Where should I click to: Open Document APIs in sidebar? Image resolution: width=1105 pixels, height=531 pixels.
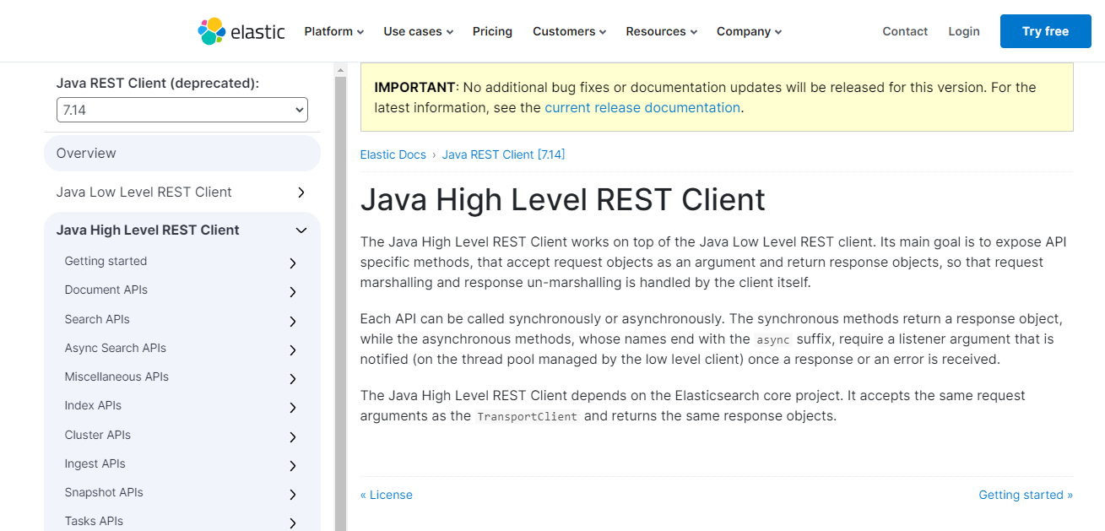pos(106,290)
